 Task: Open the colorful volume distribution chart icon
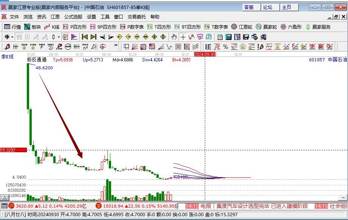(74, 37)
